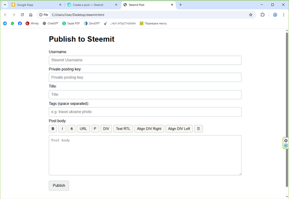This screenshot has width=289, height=199.
Task: Focus the Title input field
Action: (145, 95)
